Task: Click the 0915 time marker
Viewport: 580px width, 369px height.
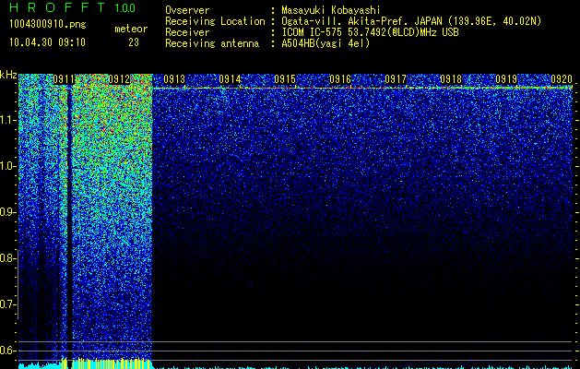Action: 285,79
